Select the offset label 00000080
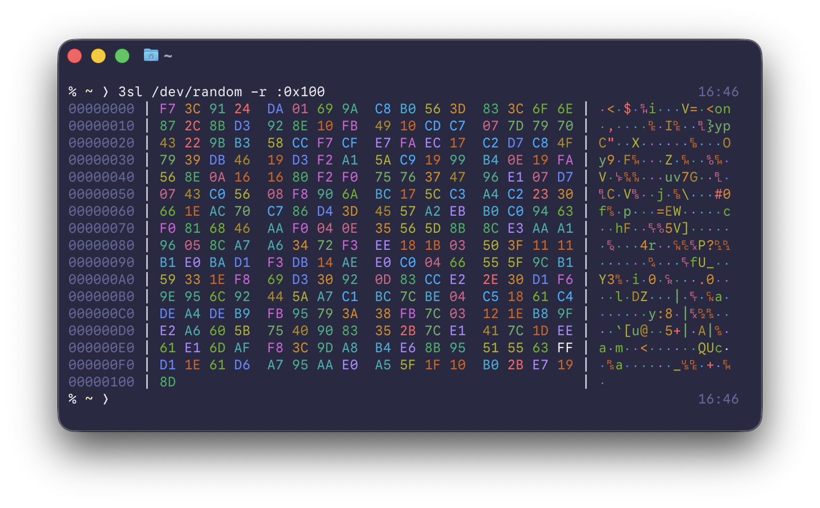 tap(101, 246)
